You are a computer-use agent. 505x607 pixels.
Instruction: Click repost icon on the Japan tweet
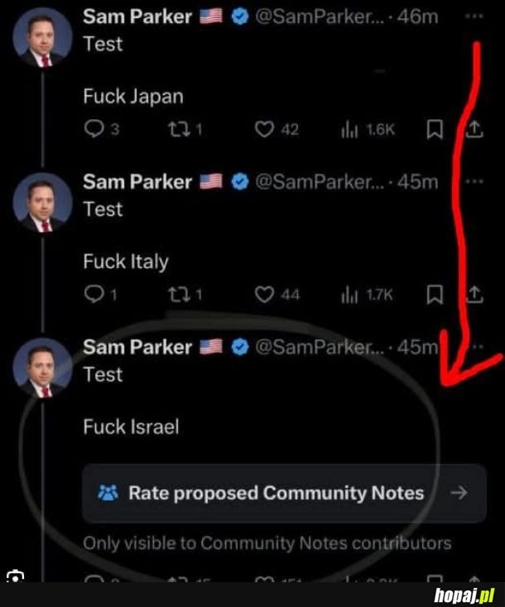pyautogui.click(x=178, y=129)
